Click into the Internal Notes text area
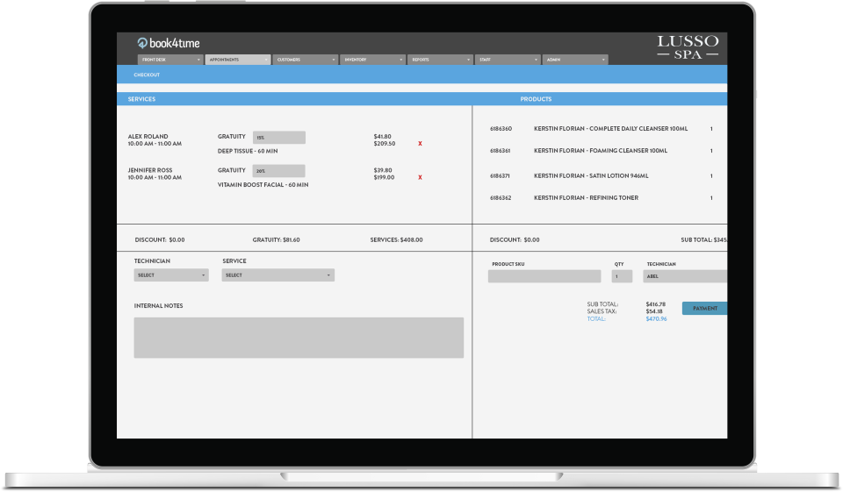Image resolution: width=843 pixels, height=492 pixels. (x=299, y=338)
